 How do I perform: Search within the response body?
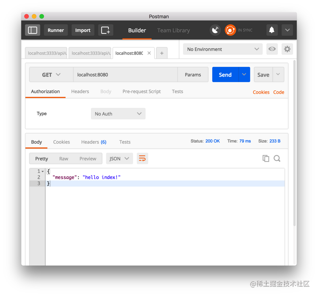pos(277,159)
